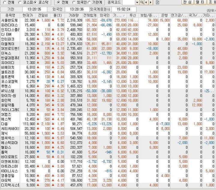Click 서울반도체 volume value 2,316,309
Image resolution: width=216 pixels, height=190 pixels.
click(x=74, y=20)
